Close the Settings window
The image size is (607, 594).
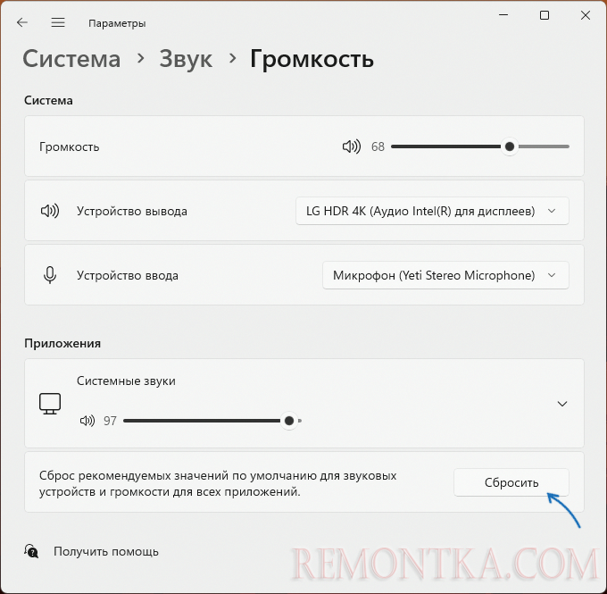click(x=586, y=15)
